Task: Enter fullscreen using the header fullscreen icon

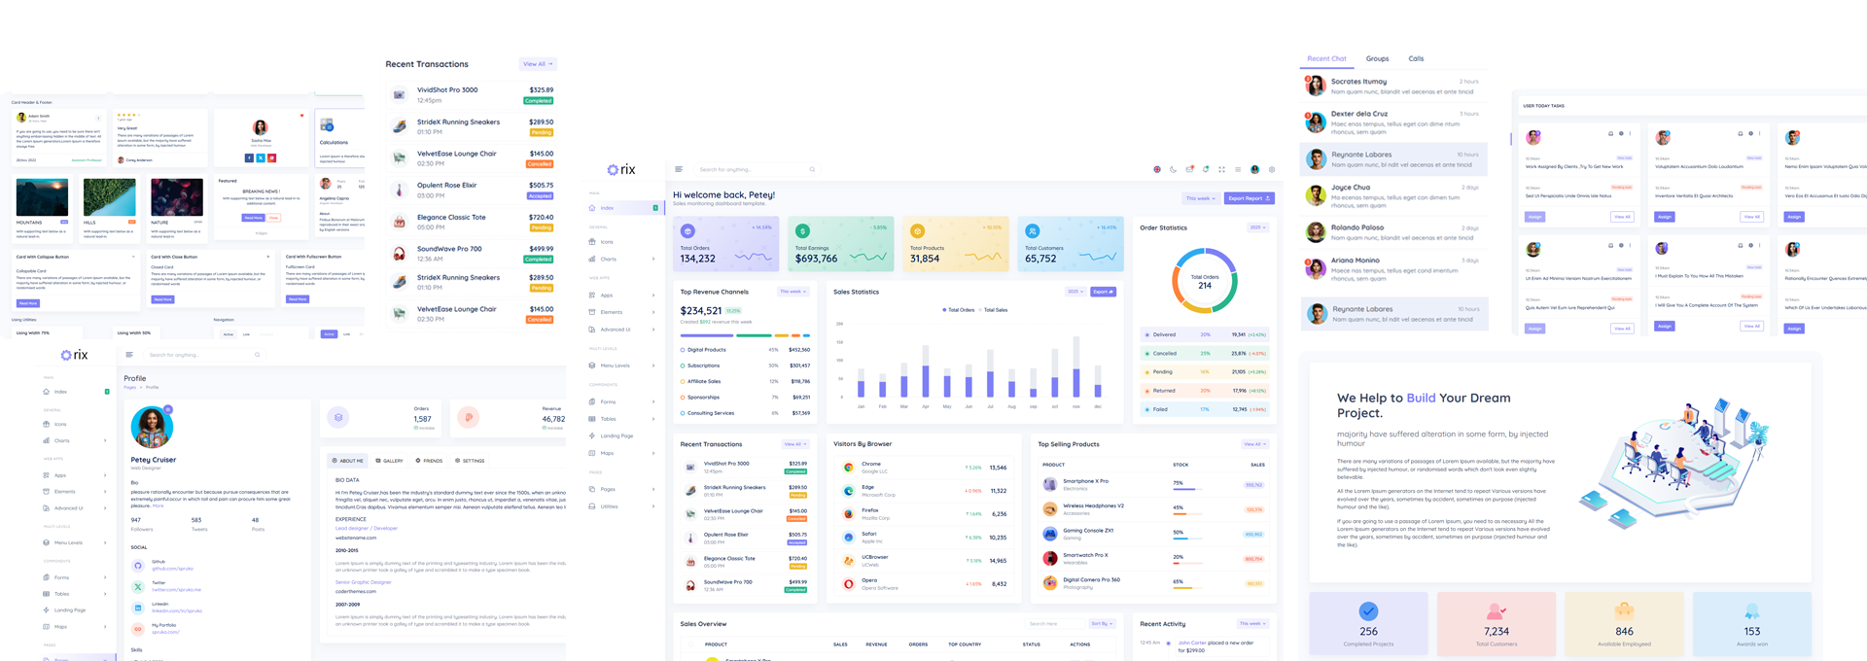Action: coord(1222,169)
